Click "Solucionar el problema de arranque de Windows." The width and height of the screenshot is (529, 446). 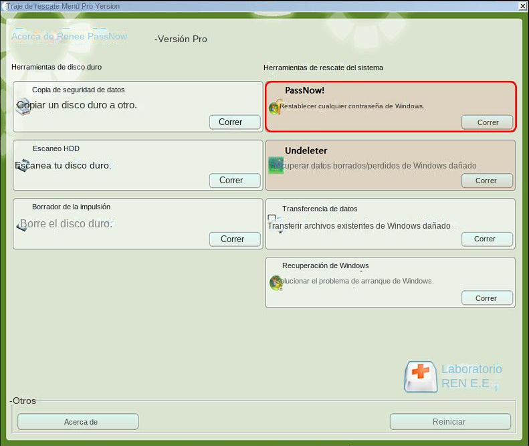[355, 281]
